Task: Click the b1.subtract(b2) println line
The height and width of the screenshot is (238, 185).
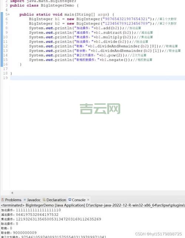Action: [91, 32]
